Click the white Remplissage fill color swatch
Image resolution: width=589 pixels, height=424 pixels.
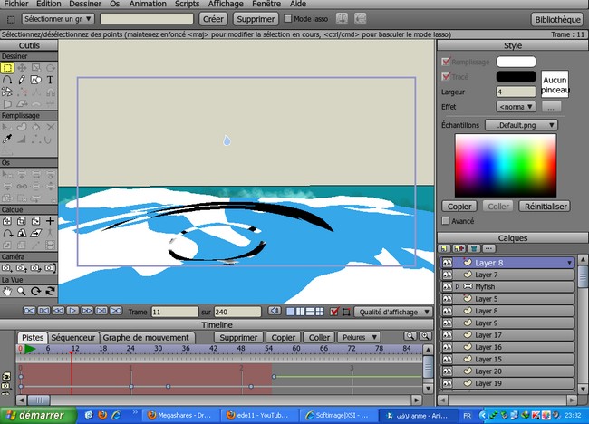click(516, 62)
